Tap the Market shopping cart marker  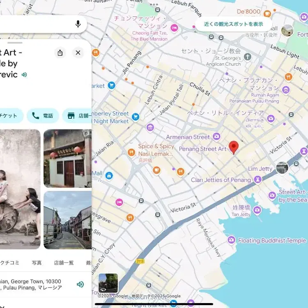coord(112,85)
